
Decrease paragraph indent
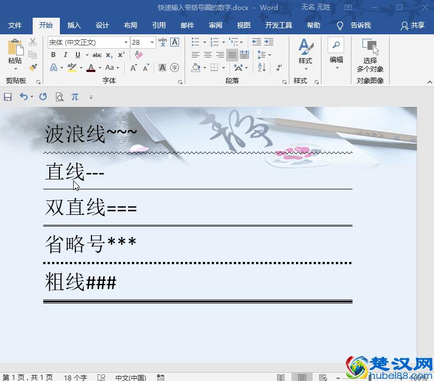pos(256,42)
